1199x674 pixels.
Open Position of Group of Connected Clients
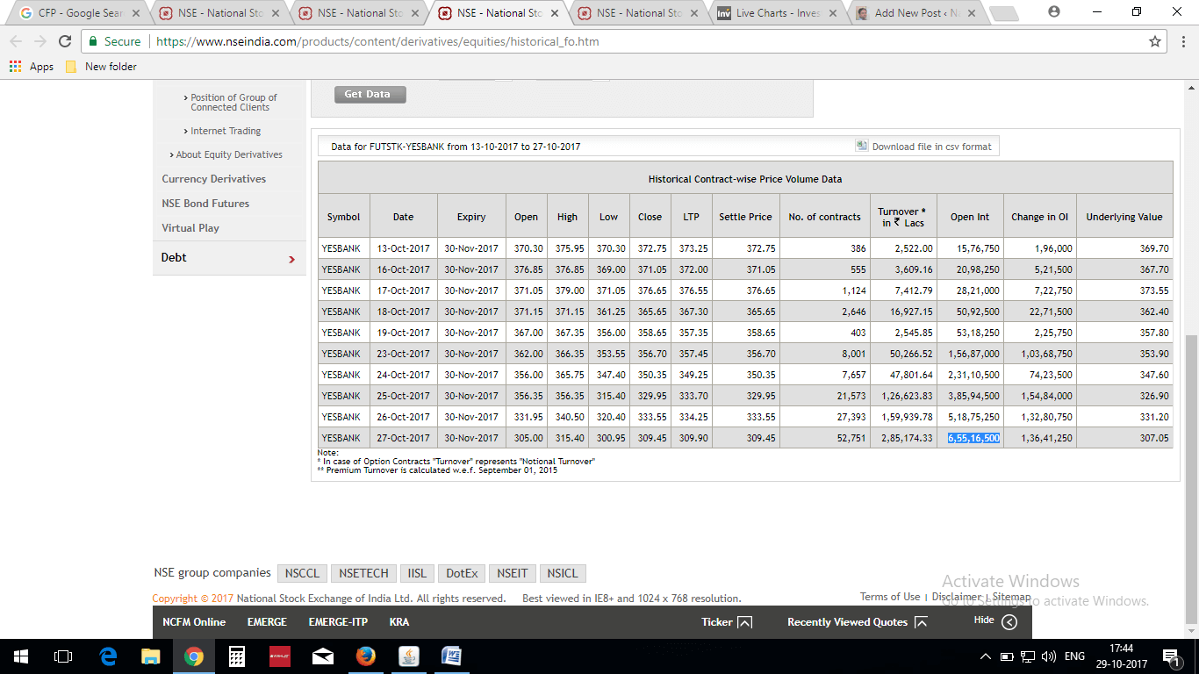pos(233,103)
